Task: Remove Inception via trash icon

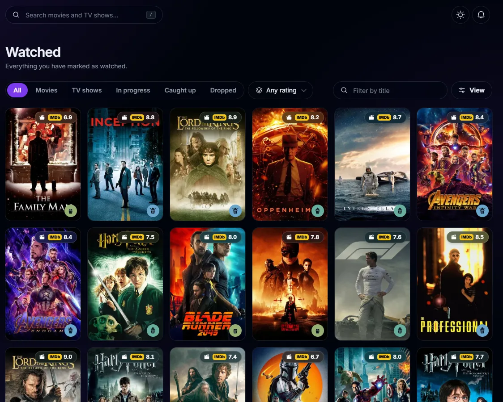Action: (x=153, y=210)
